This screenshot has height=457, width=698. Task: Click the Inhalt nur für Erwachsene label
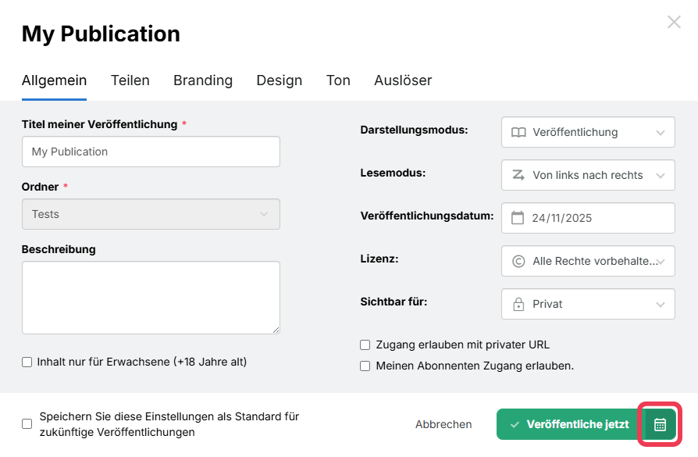click(141, 362)
